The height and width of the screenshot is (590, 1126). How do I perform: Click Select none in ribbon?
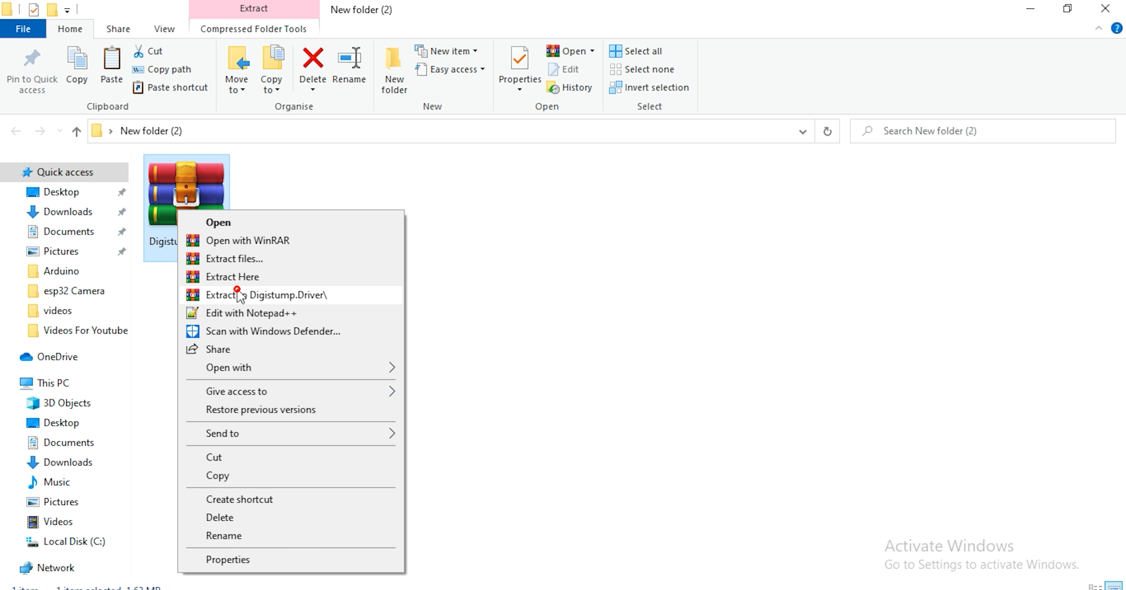click(x=642, y=69)
